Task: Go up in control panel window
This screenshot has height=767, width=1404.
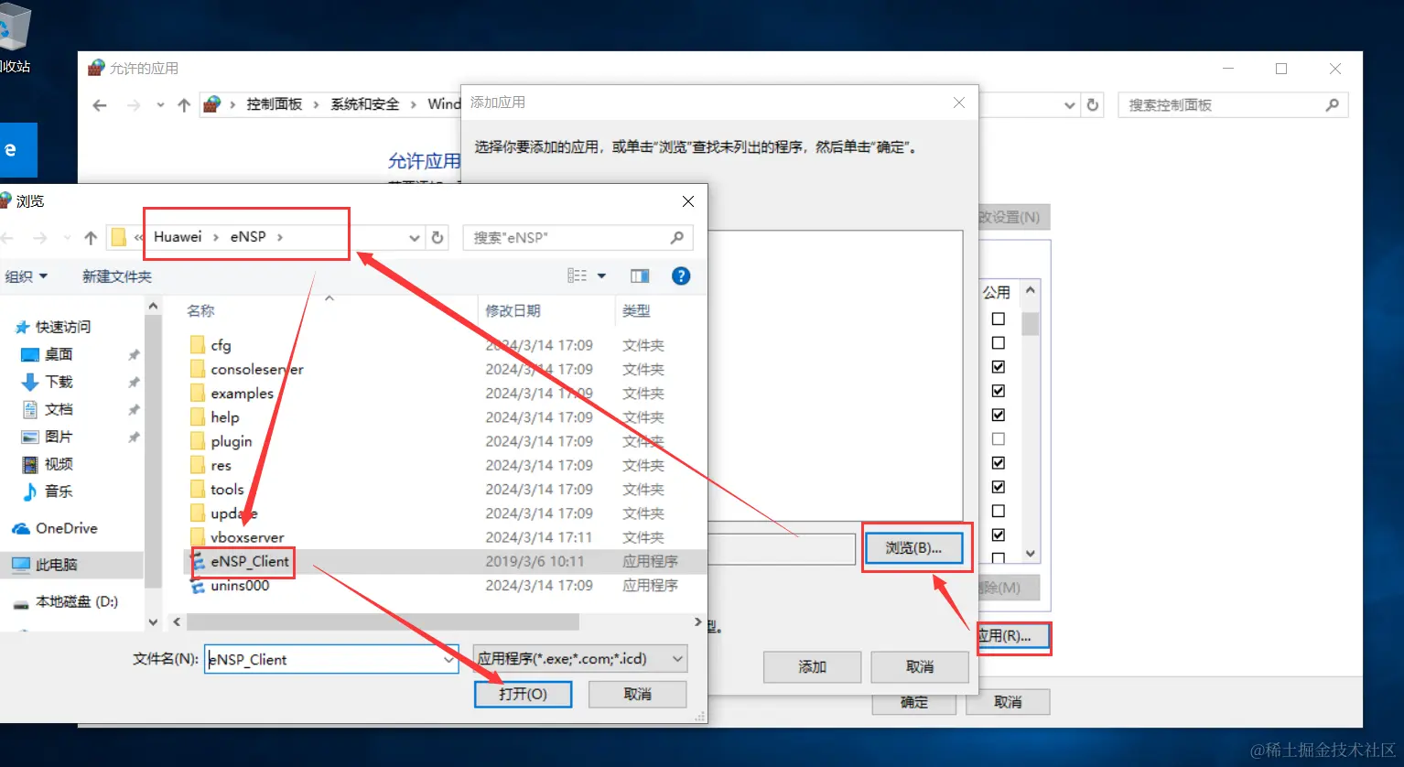Action: click(x=184, y=105)
